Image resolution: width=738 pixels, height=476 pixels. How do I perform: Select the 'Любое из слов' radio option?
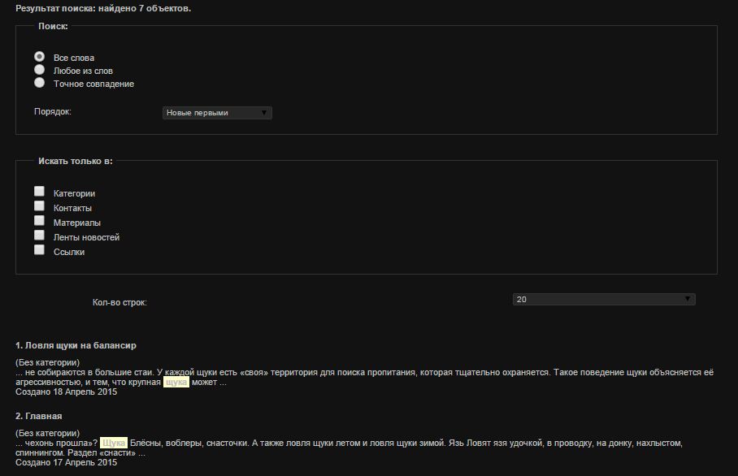40,70
